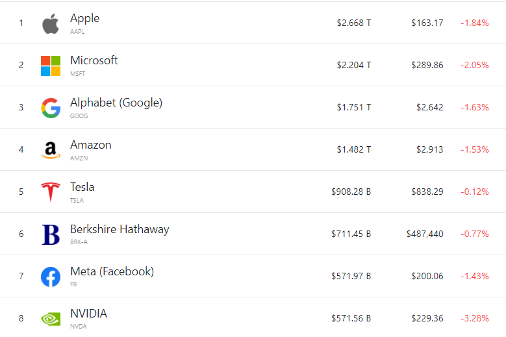Open the Meta (Facebook) link

tap(112, 271)
